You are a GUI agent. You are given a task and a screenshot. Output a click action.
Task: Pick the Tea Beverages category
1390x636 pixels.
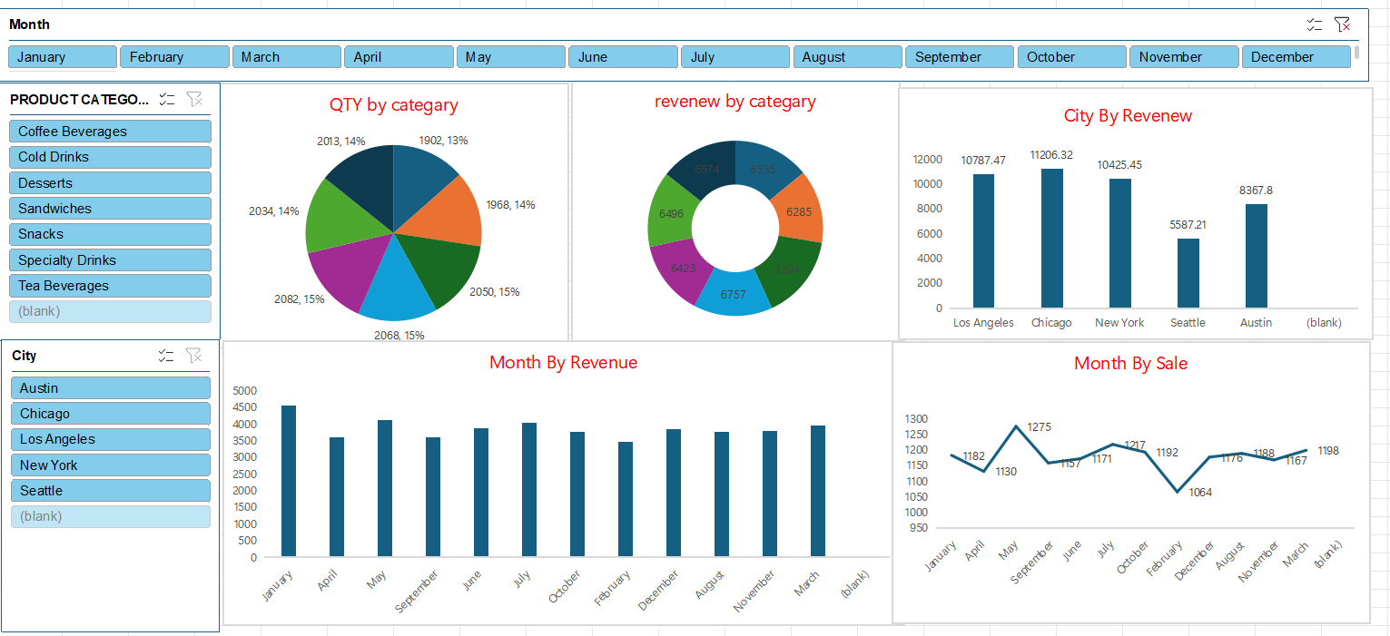coord(110,286)
